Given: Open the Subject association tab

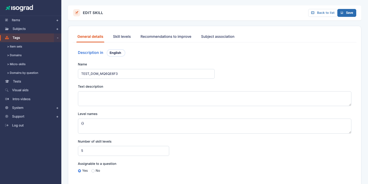Looking at the screenshot, I should point(218,37).
